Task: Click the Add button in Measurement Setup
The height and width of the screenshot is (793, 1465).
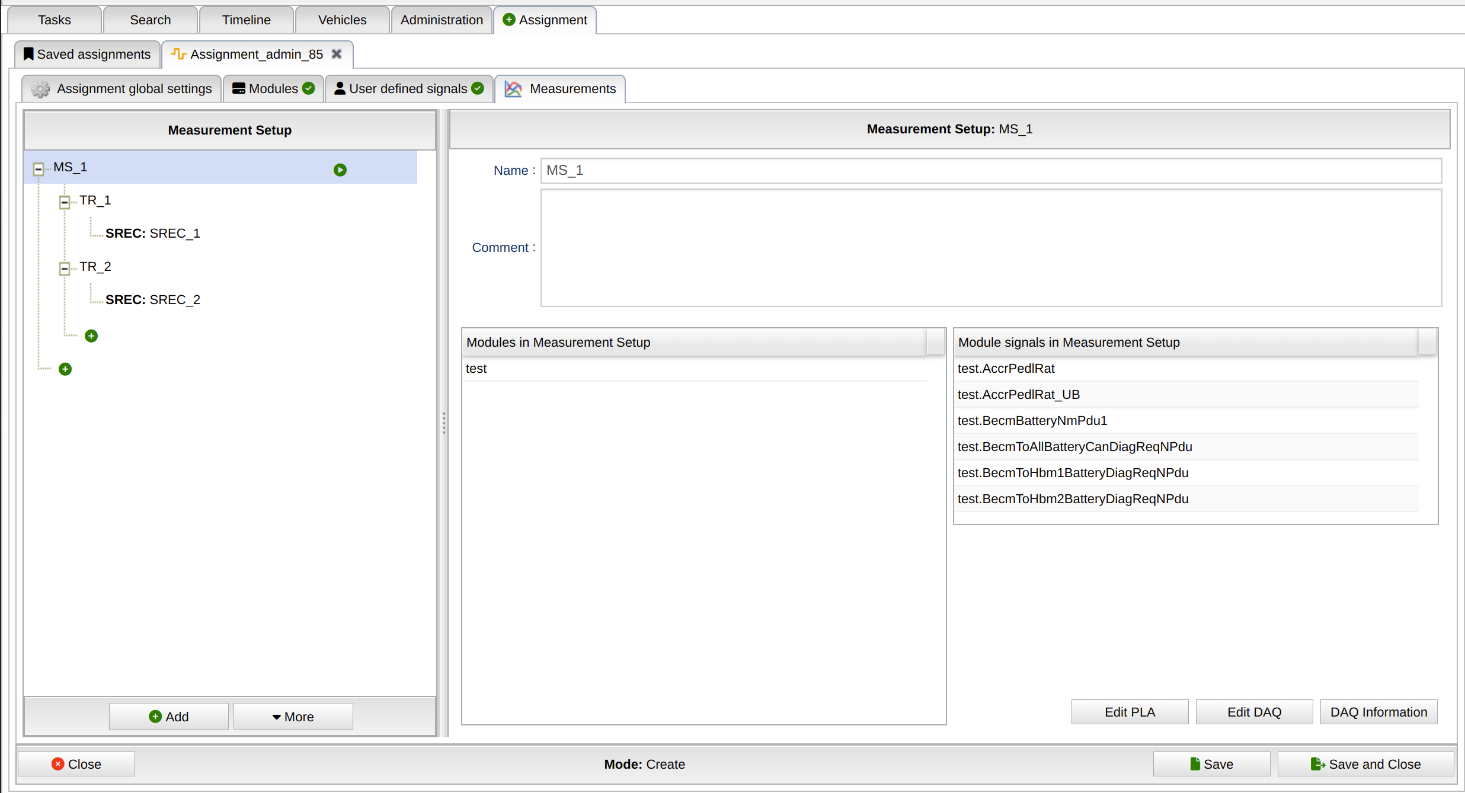Action: pyautogui.click(x=169, y=717)
